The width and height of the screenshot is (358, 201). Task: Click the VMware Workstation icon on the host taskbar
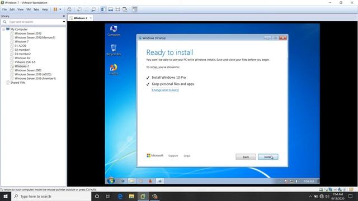(143, 196)
